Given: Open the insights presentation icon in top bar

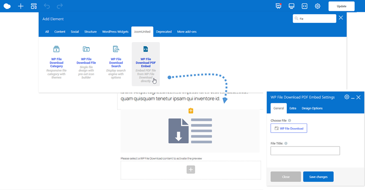Looking at the screenshot, I should pyautogui.click(x=279, y=6).
